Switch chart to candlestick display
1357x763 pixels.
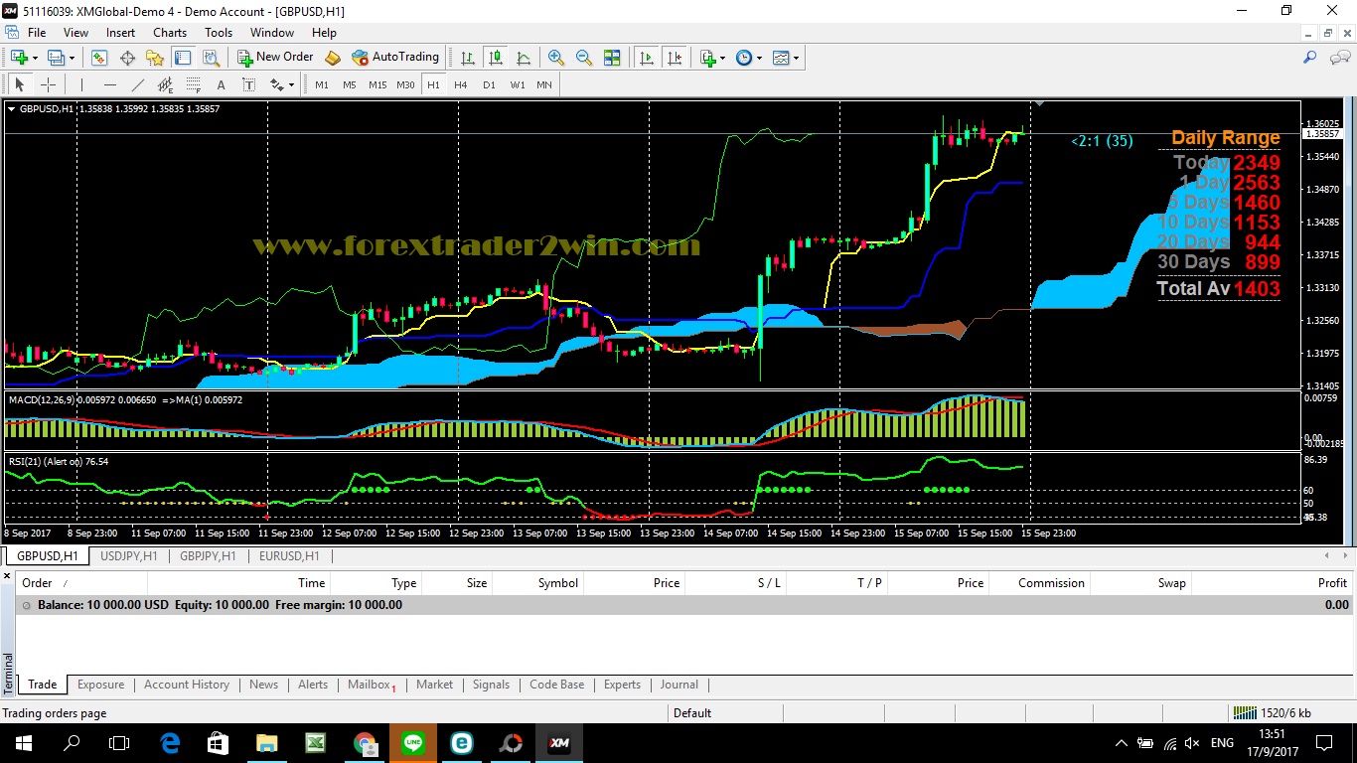495,58
